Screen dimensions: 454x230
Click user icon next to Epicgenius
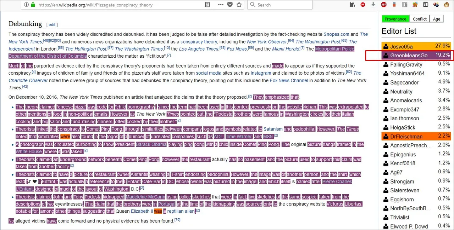[x=386, y=154]
